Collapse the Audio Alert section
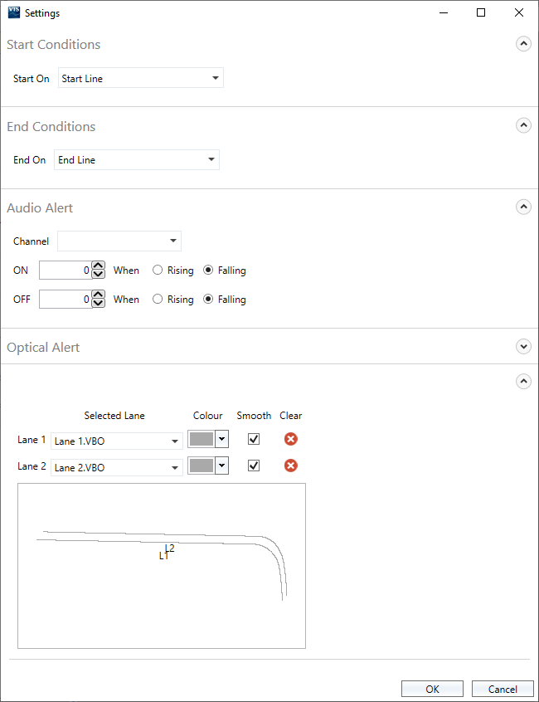539x702 pixels. point(523,207)
